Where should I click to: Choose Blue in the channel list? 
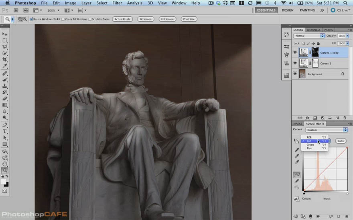(x=314, y=148)
